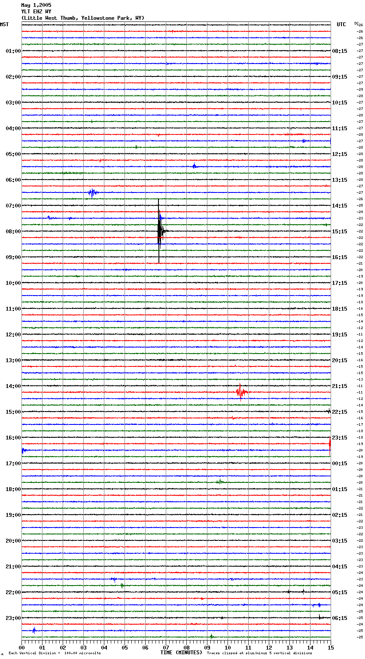Click the 00:15 UTC time label
Image resolution: width=365 pixels, height=659 pixels.
click(340, 464)
